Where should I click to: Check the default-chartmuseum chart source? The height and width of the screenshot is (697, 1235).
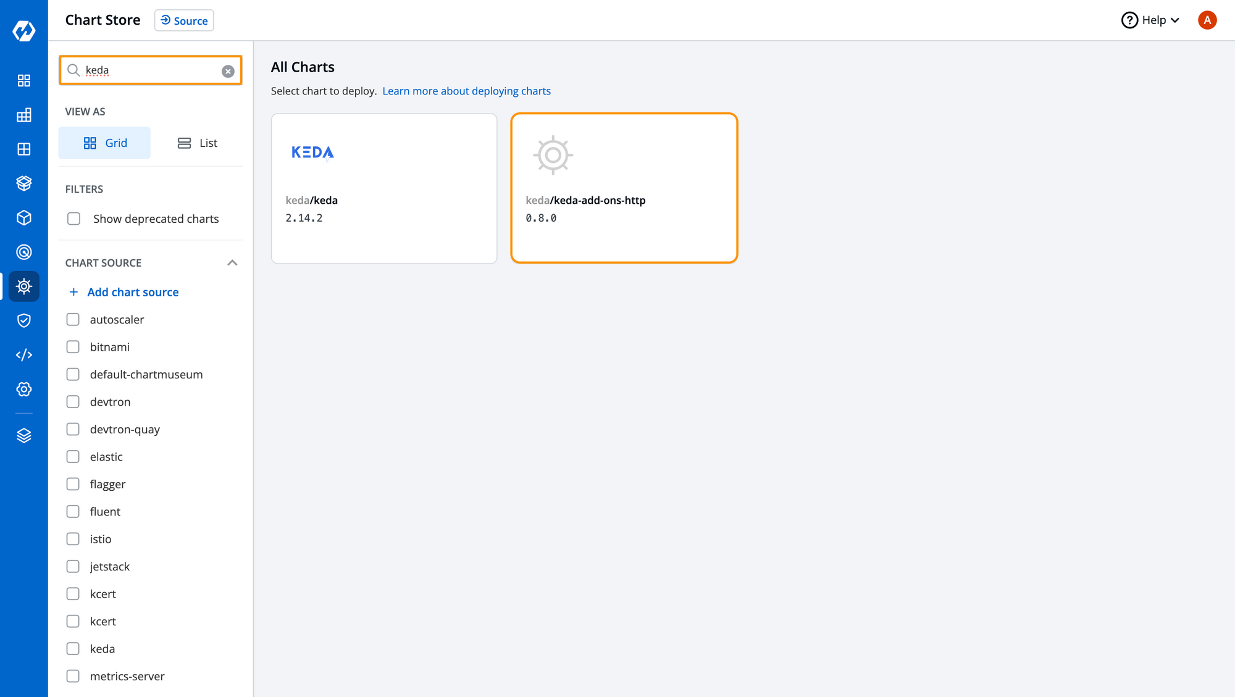[x=73, y=374]
